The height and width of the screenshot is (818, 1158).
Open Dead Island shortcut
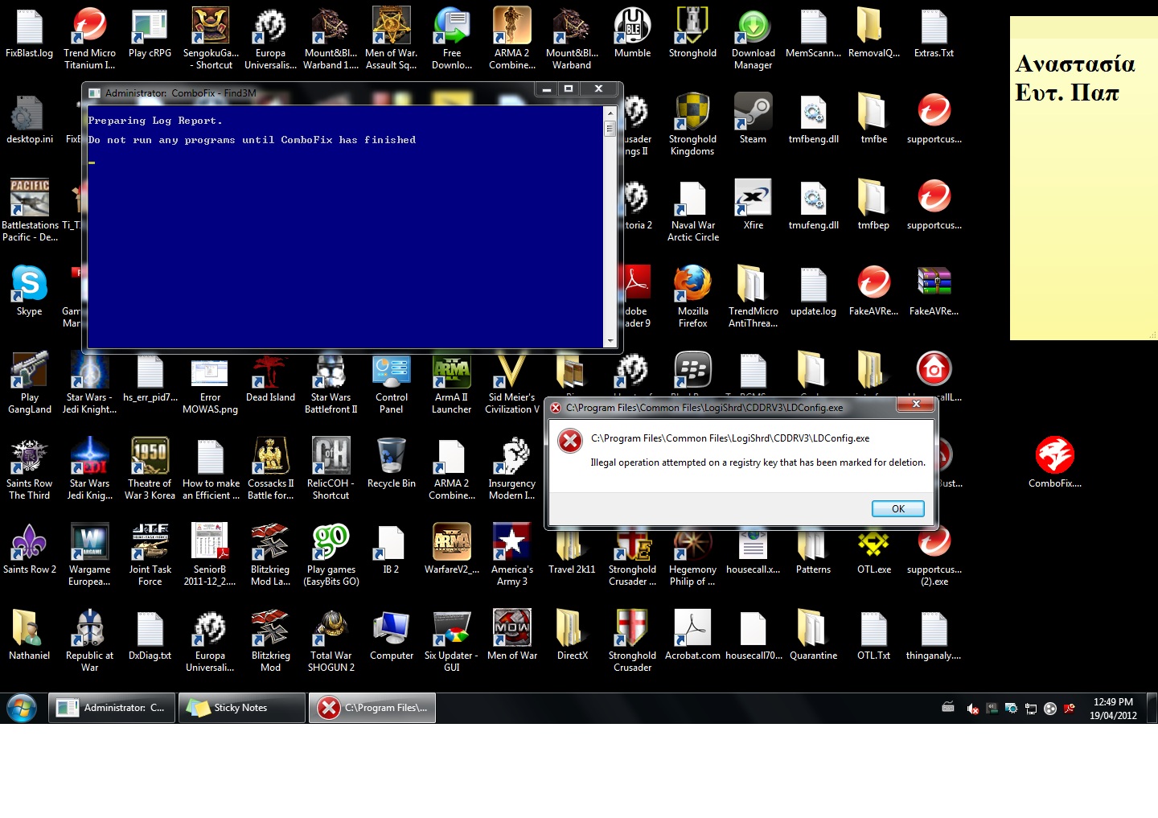[x=270, y=376]
